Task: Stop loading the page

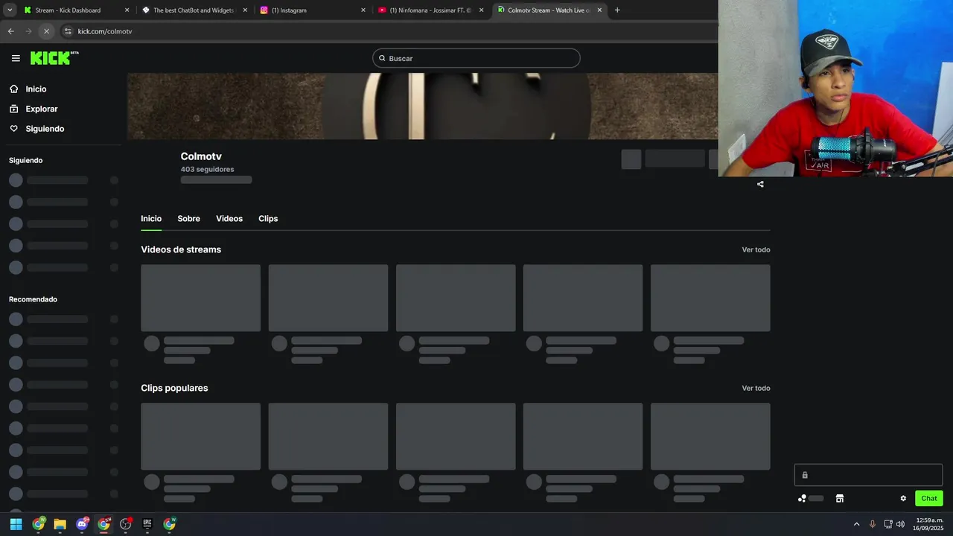Action: pyautogui.click(x=46, y=31)
